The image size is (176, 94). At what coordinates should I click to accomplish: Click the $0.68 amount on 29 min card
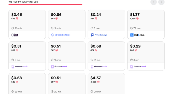(17, 78)
